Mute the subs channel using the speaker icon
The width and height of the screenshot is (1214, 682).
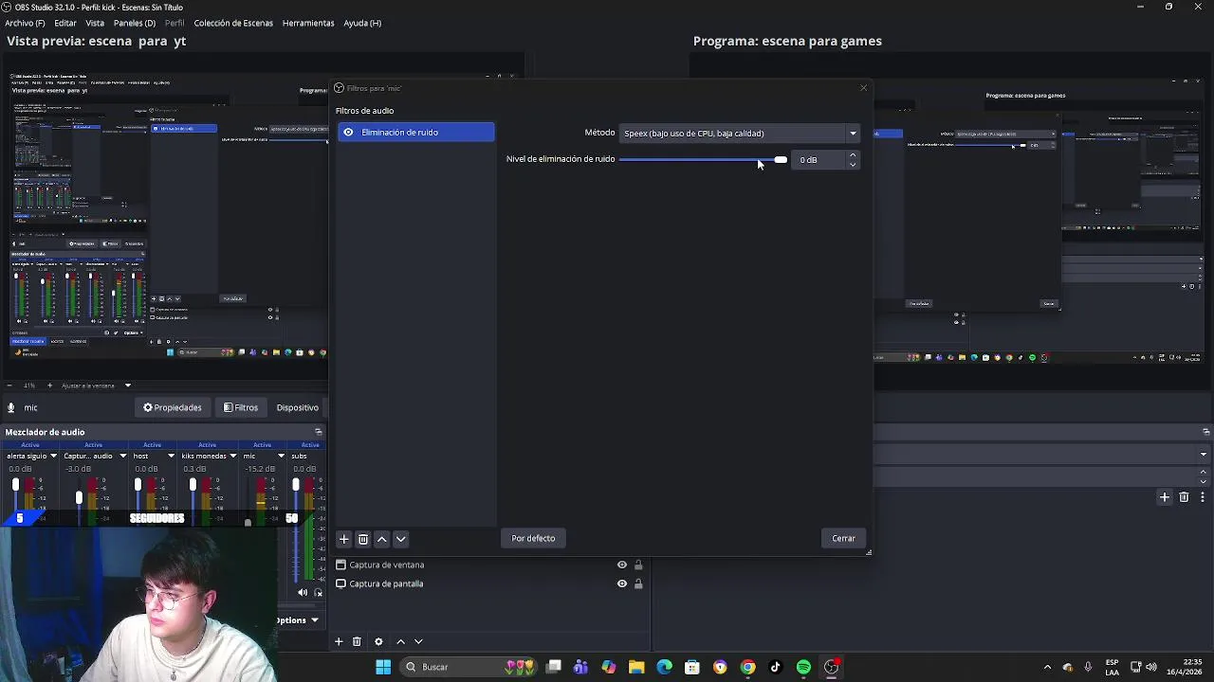point(303,593)
